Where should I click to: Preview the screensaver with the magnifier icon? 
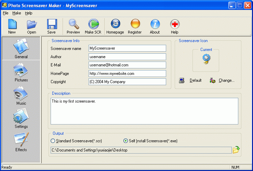pyautogui.click(x=73, y=26)
